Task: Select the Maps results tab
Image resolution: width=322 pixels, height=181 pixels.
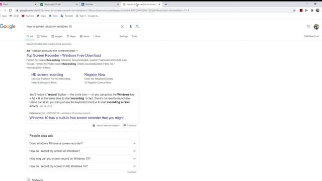Action: coord(71,36)
